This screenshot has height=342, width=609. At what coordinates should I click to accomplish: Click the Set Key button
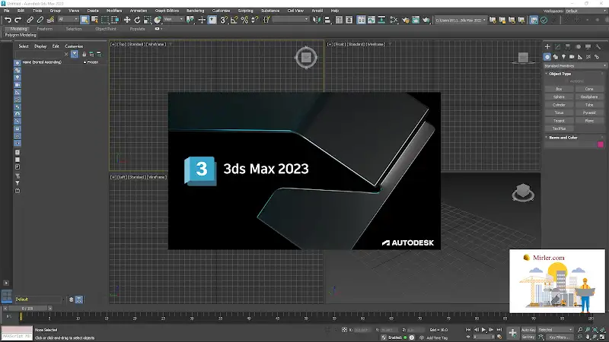[x=528, y=337]
